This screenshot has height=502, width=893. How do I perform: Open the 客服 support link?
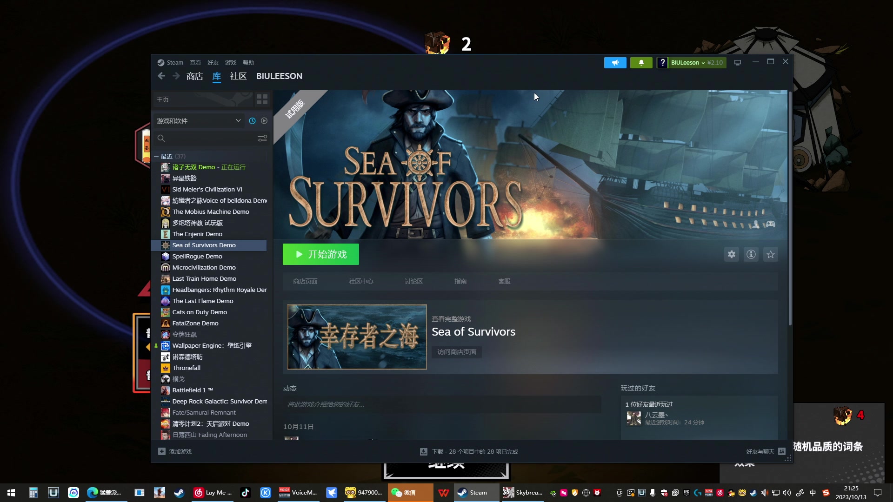[x=504, y=281]
